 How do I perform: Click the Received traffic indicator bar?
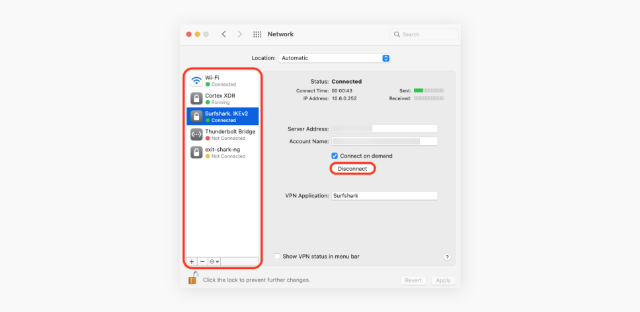(429, 98)
